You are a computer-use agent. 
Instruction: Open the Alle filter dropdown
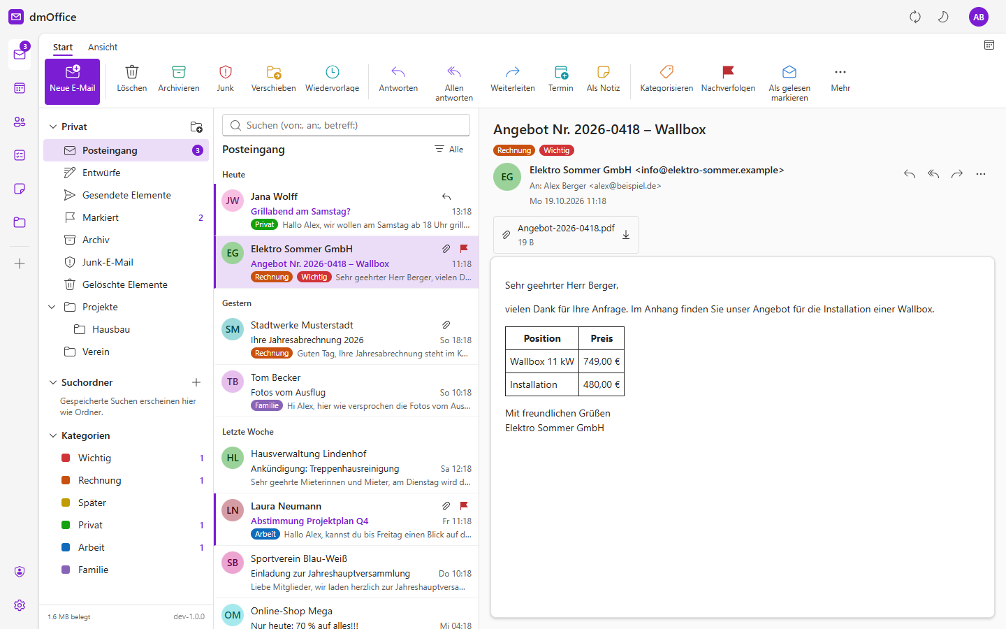[x=449, y=150]
